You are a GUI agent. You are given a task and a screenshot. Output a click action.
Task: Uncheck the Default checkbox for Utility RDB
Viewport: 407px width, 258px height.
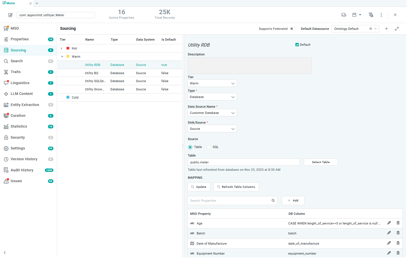297,45
